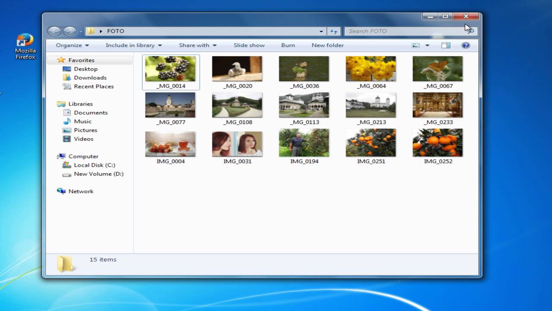
Task: Start the Slide show
Action: coord(249,45)
